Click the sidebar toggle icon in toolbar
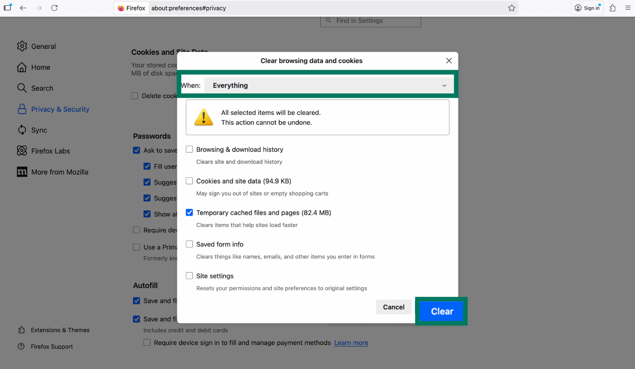This screenshot has width=635, height=369. pos(8,8)
